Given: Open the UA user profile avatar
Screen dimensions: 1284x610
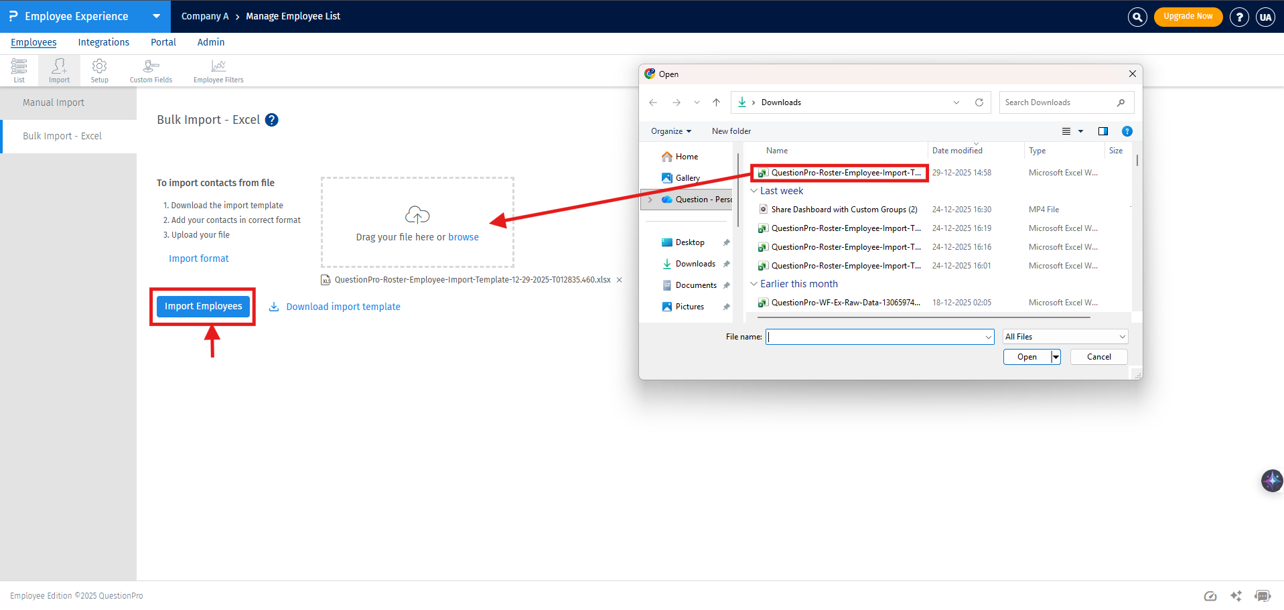Looking at the screenshot, I should click(x=1265, y=17).
